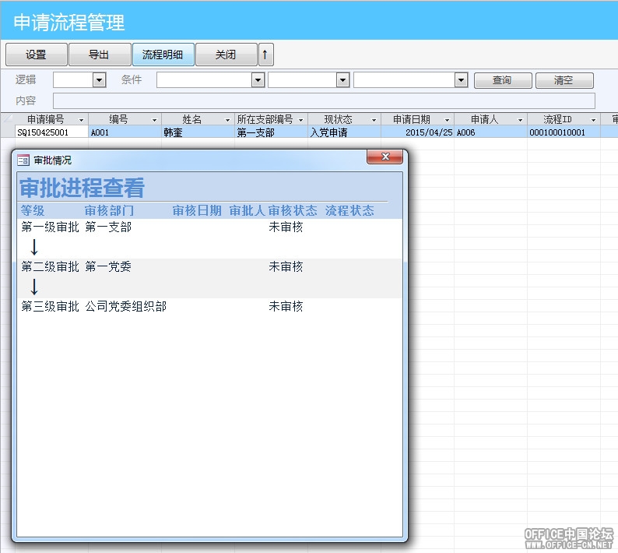Close the 审批情况 dialog

coord(385,157)
